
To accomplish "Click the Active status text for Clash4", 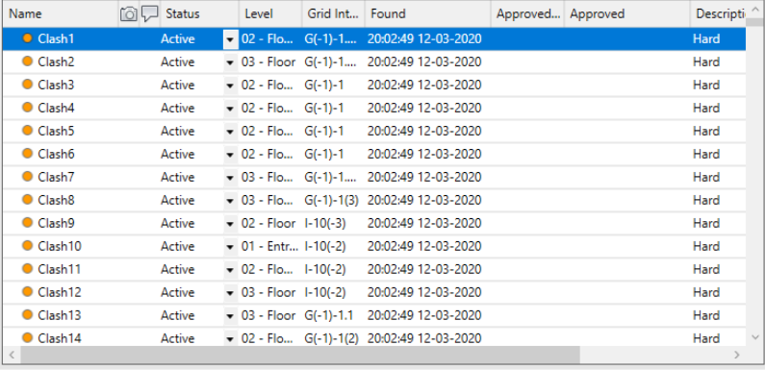I will pyautogui.click(x=178, y=108).
